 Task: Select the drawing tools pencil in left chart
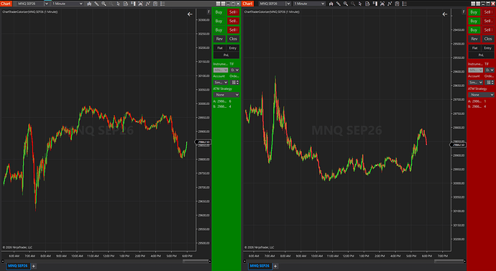point(96,4)
